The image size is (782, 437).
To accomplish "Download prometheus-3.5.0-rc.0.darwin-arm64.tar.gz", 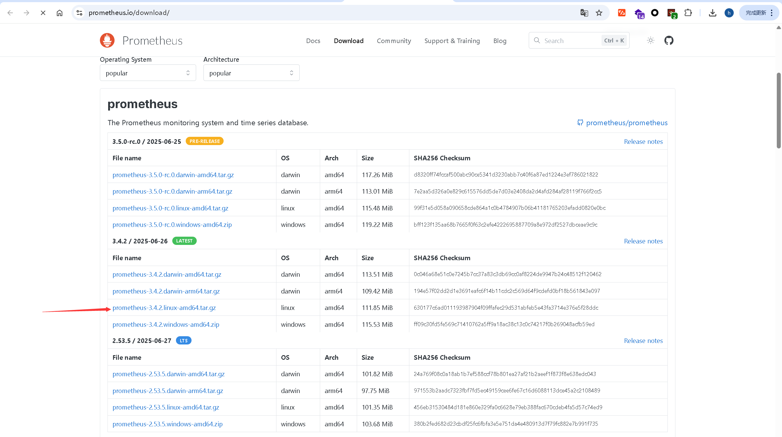I will [x=172, y=191].
